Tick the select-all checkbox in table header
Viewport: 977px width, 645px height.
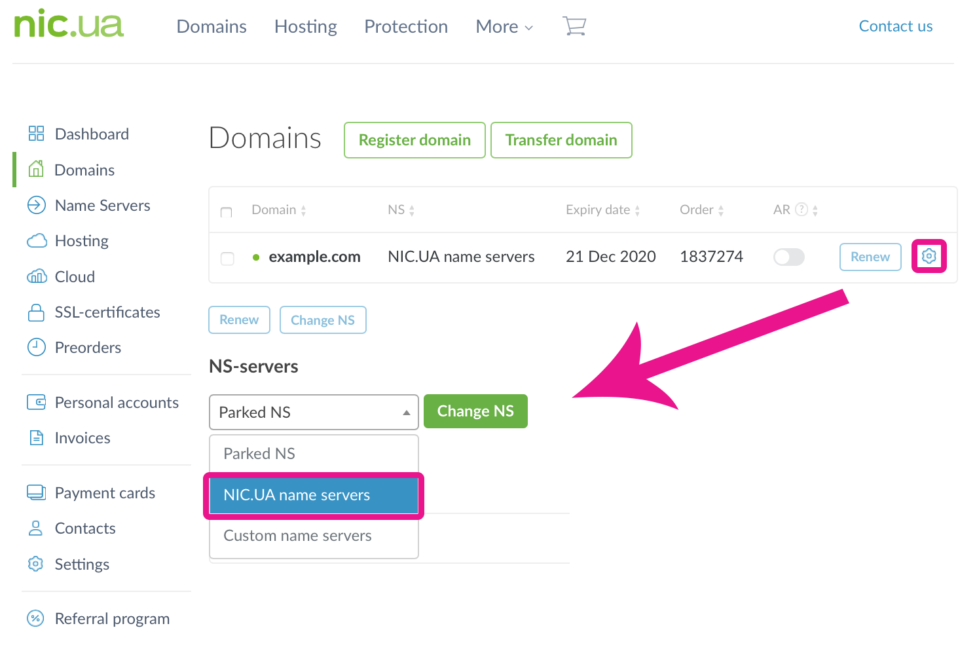[x=227, y=212]
